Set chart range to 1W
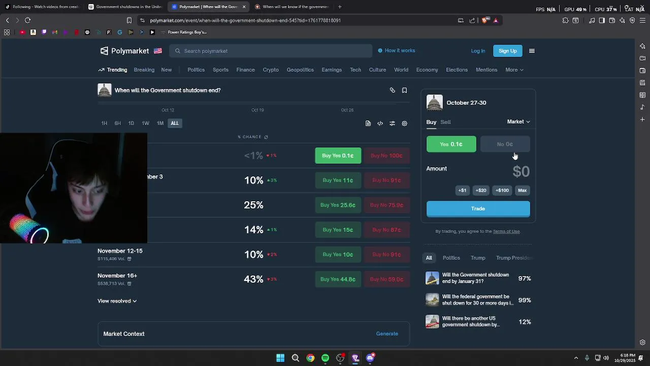 (x=145, y=124)
